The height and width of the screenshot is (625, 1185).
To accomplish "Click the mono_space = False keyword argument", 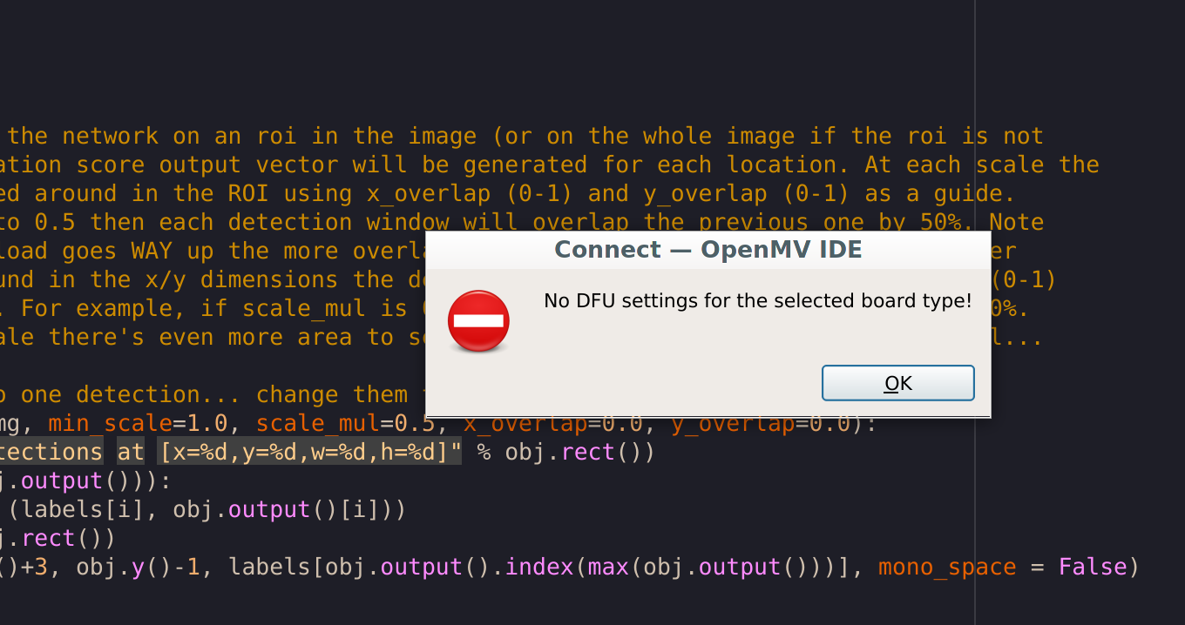I will click(946, 567).
